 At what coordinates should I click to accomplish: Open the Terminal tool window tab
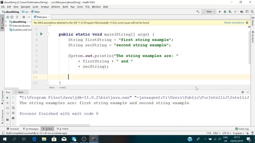[x=13, y=129]
